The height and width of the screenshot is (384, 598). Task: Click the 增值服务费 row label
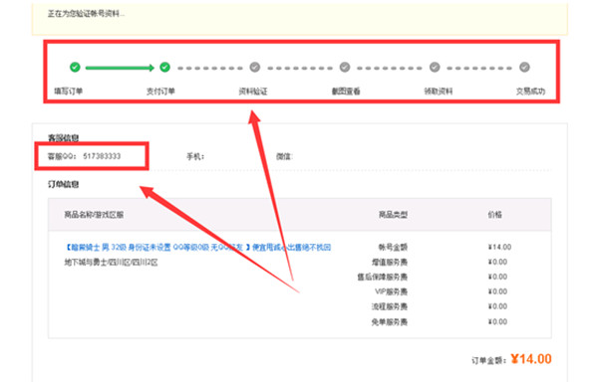[390, 263]
